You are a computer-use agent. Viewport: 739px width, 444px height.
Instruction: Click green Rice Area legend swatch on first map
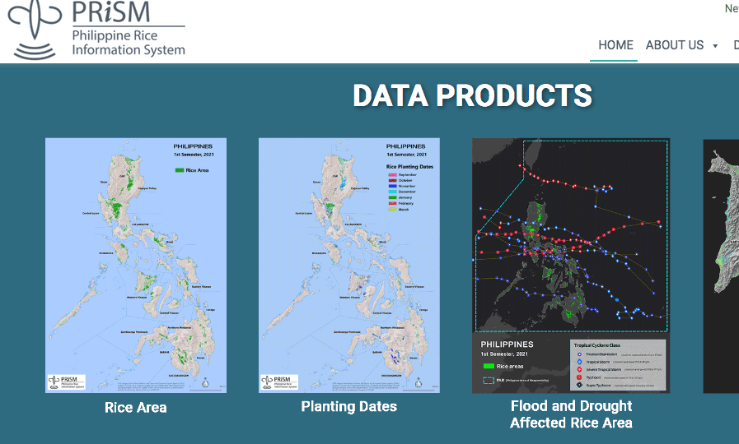pyautogui.click(x=179, y=169)
